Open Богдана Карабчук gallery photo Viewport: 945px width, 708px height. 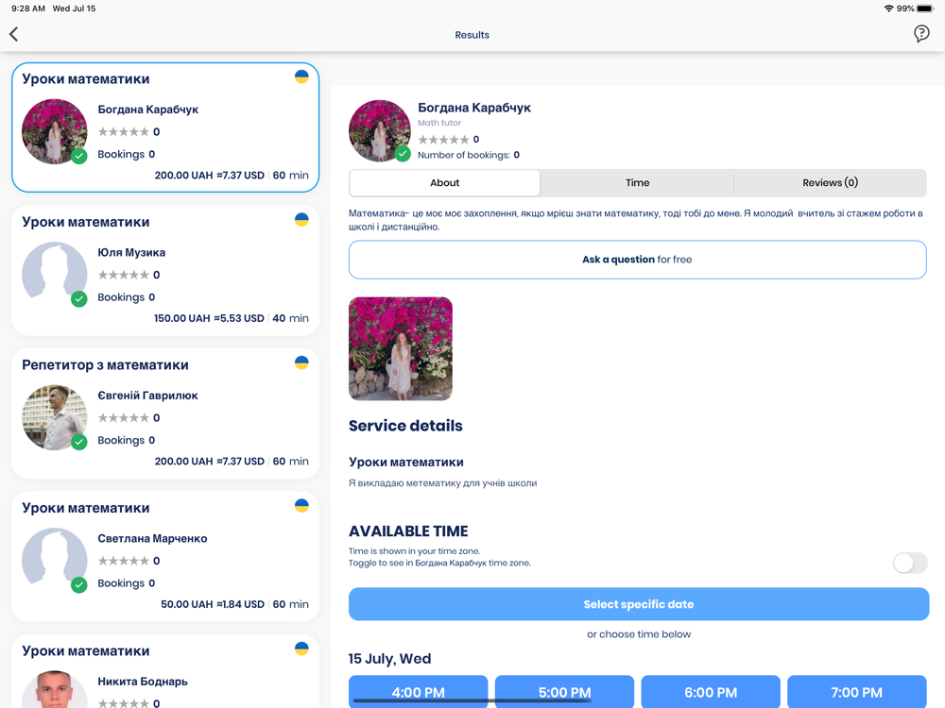coord(401,348)
